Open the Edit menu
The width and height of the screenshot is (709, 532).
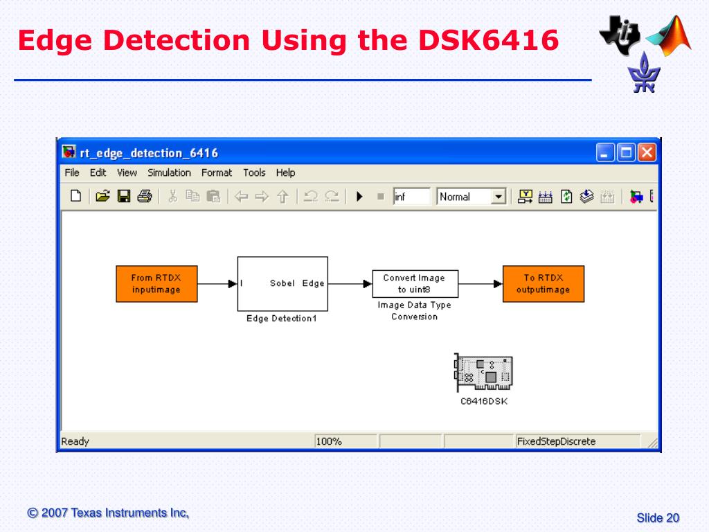(98, 172)
